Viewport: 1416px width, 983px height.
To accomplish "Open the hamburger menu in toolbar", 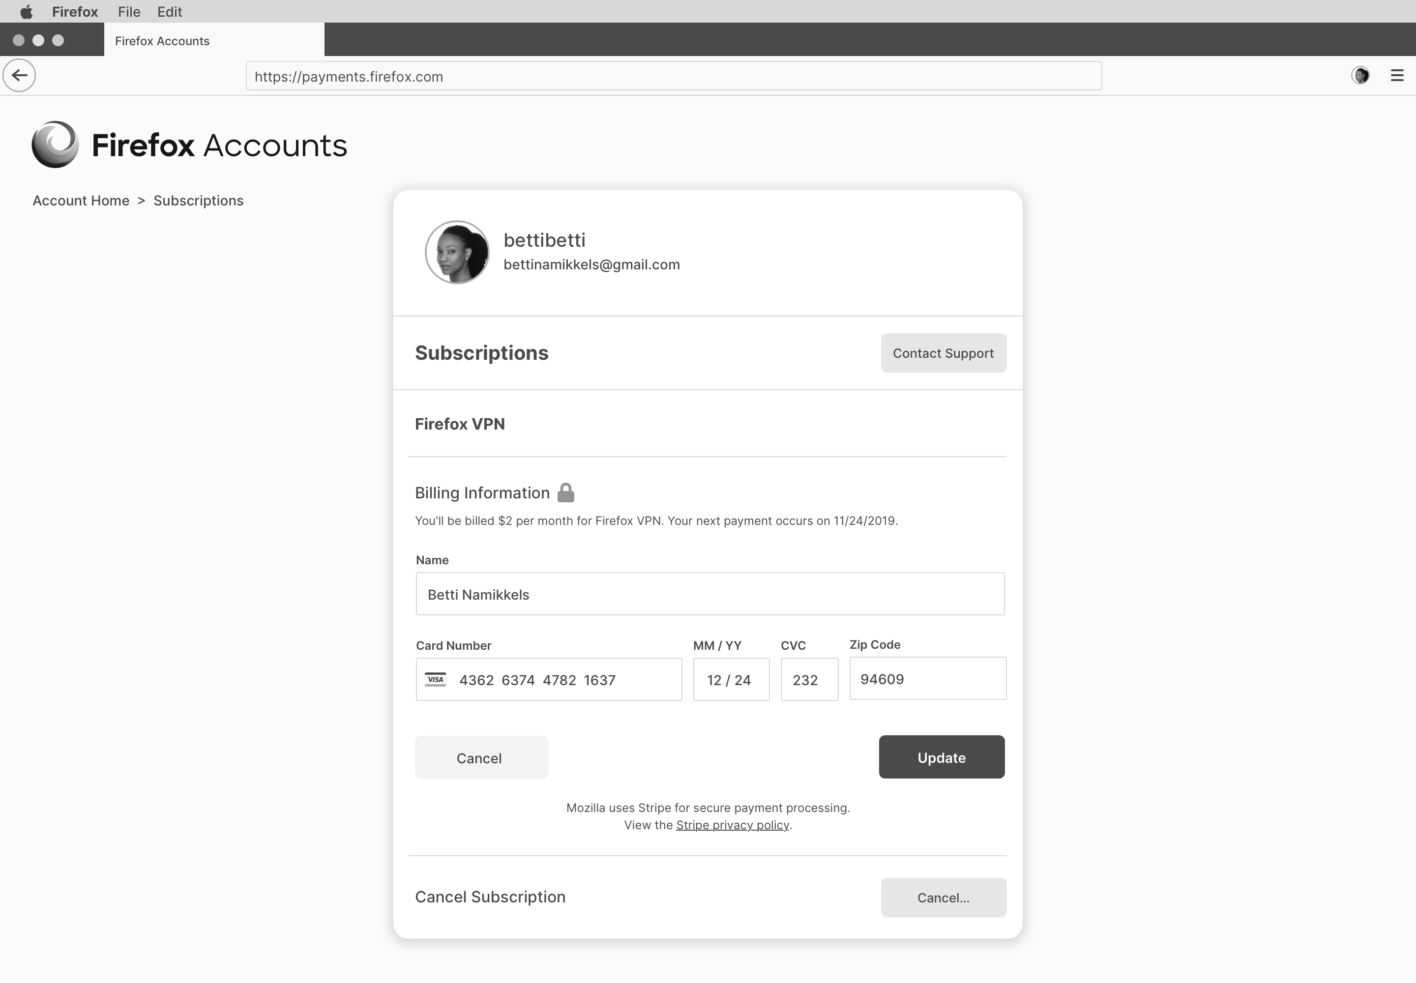I will [x=1397, y=75].
